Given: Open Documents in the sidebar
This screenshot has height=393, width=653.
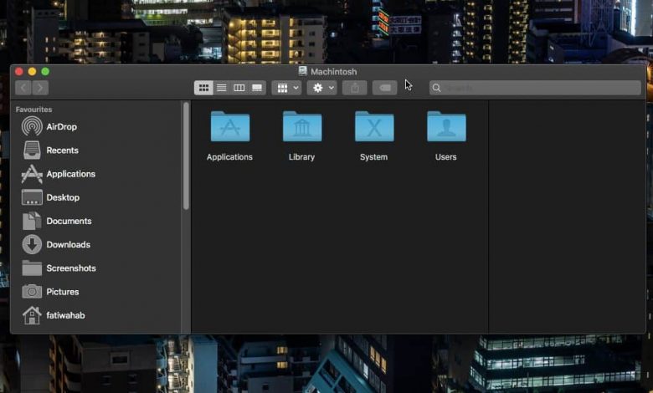Looking at the screenshot, I should pos(57,221).
